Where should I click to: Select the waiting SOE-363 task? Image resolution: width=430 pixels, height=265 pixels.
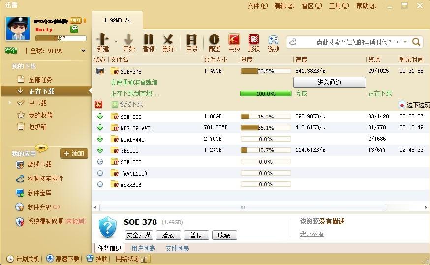pos(261,162)
